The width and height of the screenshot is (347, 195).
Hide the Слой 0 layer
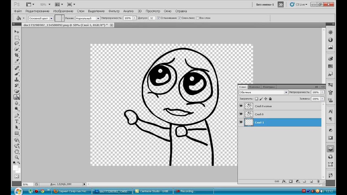tap(241, 114)
